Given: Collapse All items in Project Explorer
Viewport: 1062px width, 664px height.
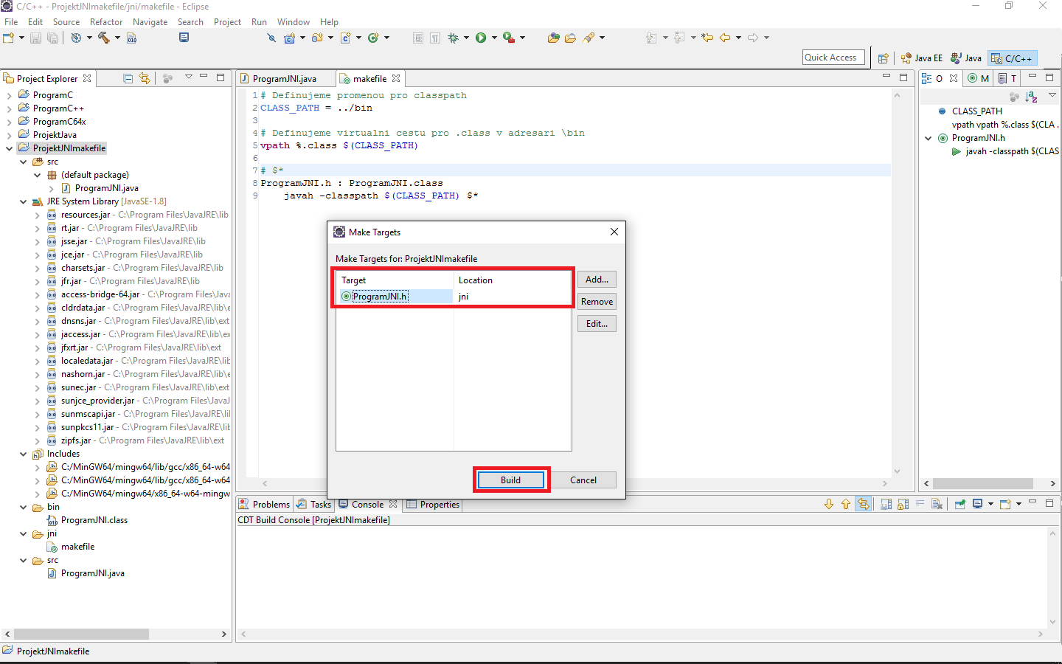Looking at the screenshot, I should pyautogui.click(x=128, y=78).
